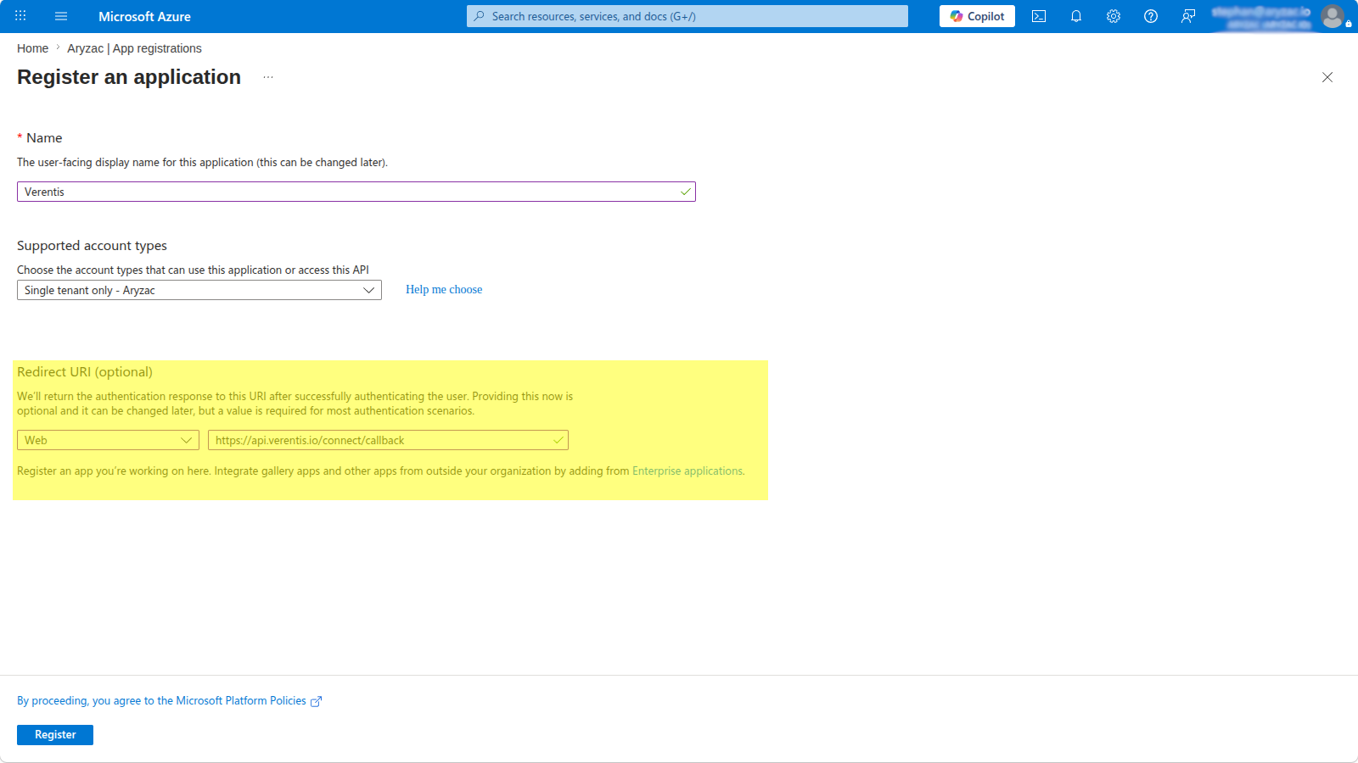Go back to Aryzac | App registrations breadcrumb
The width and height of the screenshot is (1358, 763).
point(134,48)
